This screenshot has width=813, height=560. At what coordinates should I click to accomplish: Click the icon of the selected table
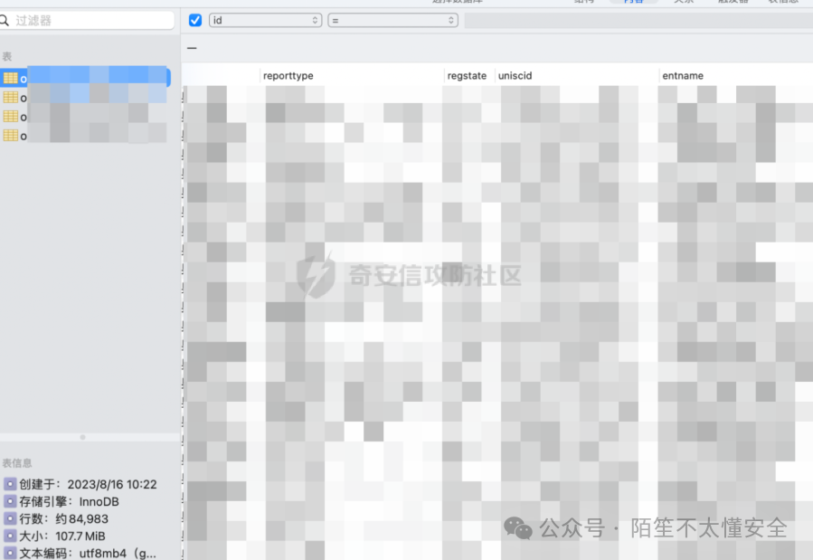point(10,79)
